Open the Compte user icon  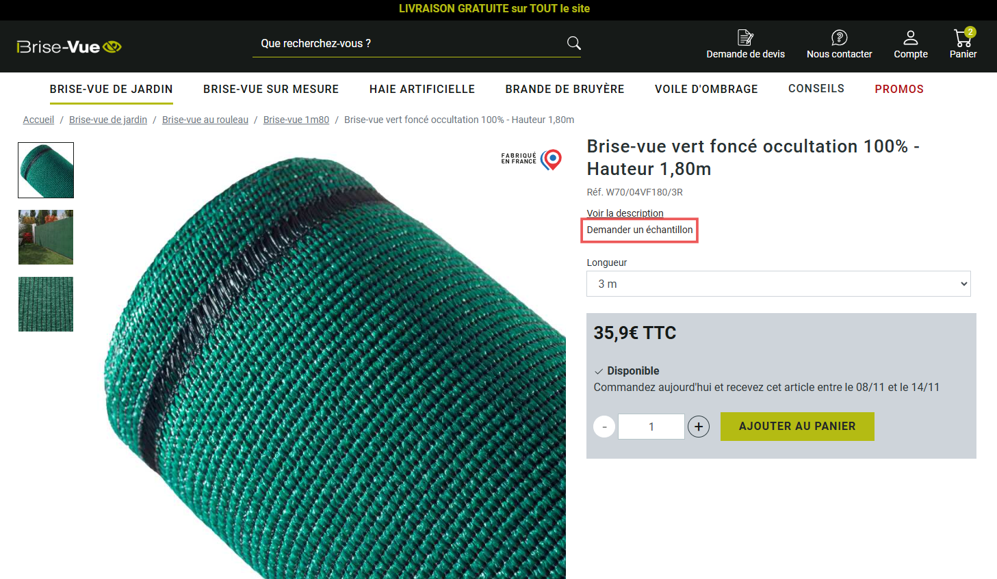[x=911, y=38]
